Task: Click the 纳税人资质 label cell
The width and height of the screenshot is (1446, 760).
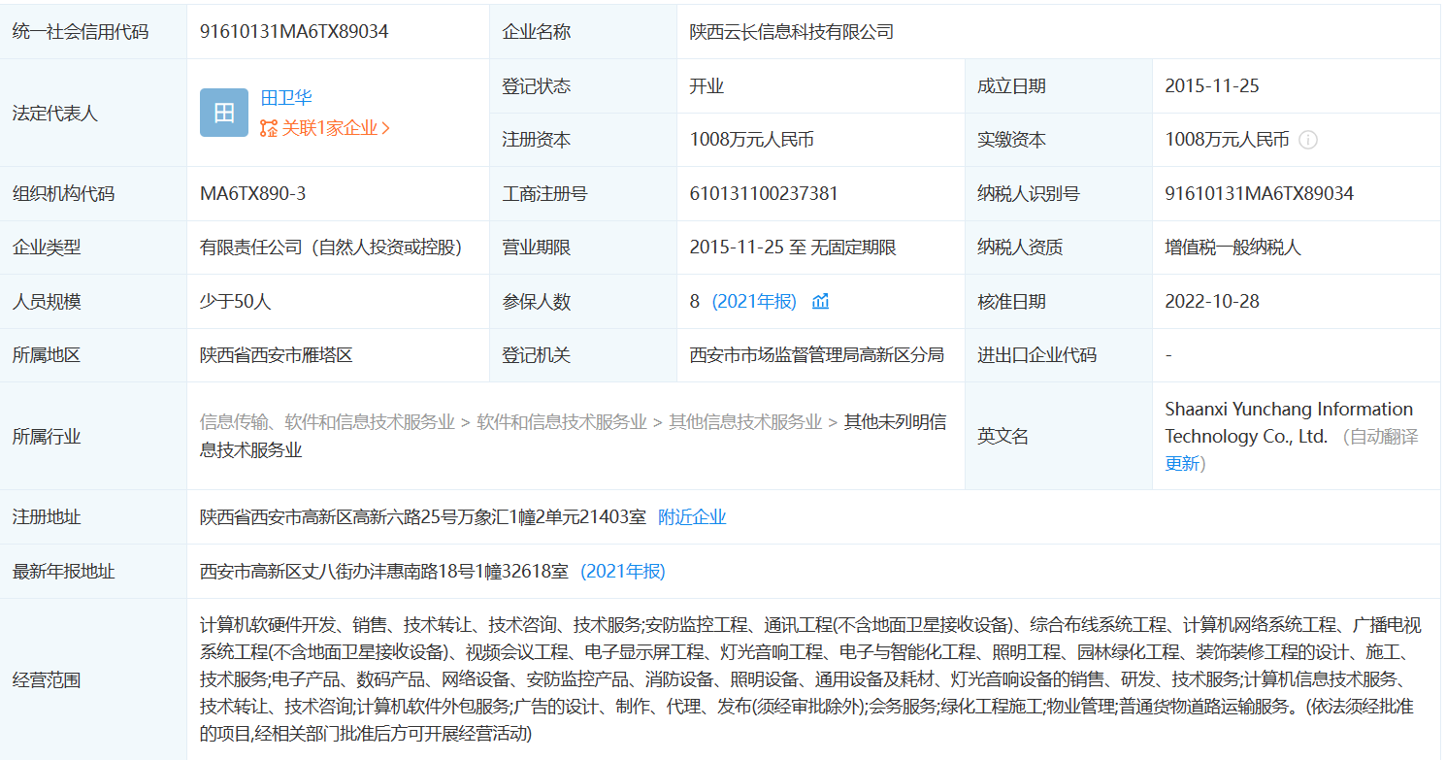Action: pos(1059,247)
